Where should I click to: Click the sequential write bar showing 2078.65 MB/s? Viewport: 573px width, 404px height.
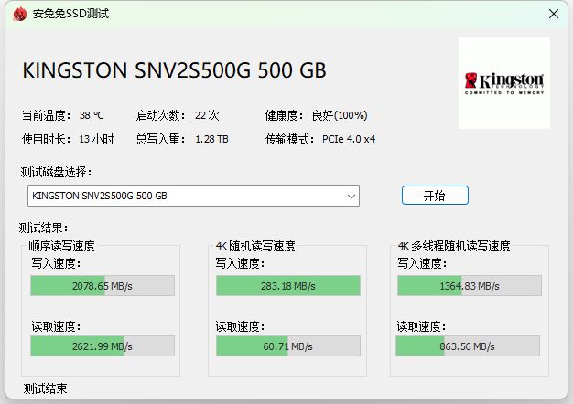pos(103,286)
